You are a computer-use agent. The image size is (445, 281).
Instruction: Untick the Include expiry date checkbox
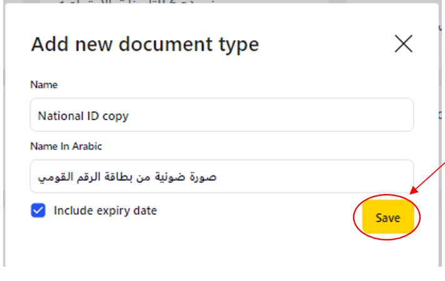39,211
